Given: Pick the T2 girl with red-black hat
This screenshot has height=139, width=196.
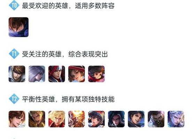Looking at the screenshot, I should coord(96,119).
